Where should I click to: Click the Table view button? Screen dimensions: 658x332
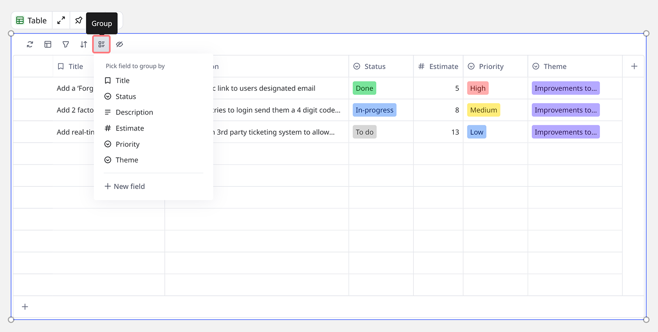(x=32, y=21)
